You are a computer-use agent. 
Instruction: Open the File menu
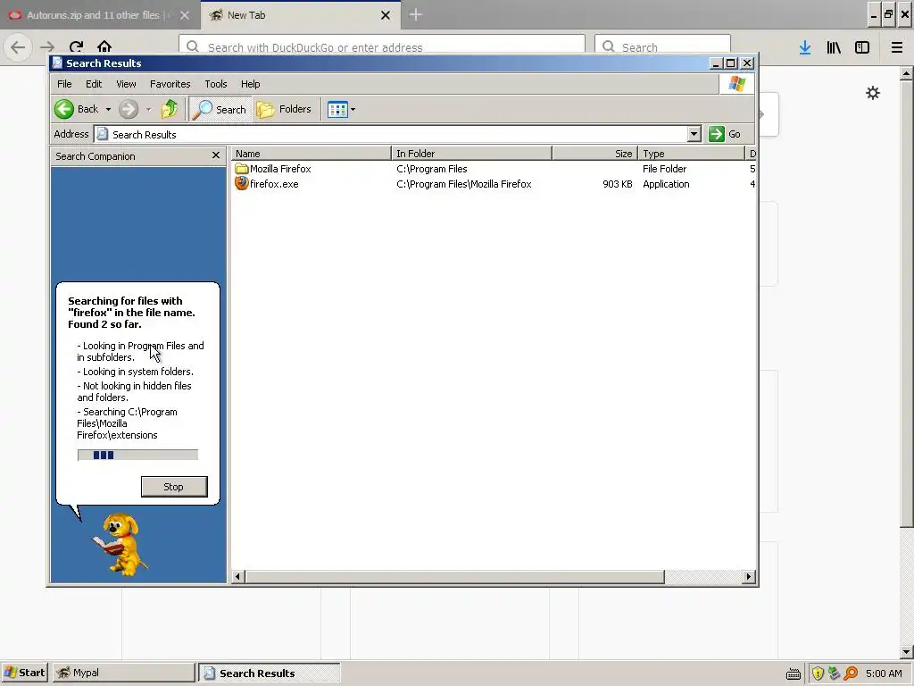[64, 84]
